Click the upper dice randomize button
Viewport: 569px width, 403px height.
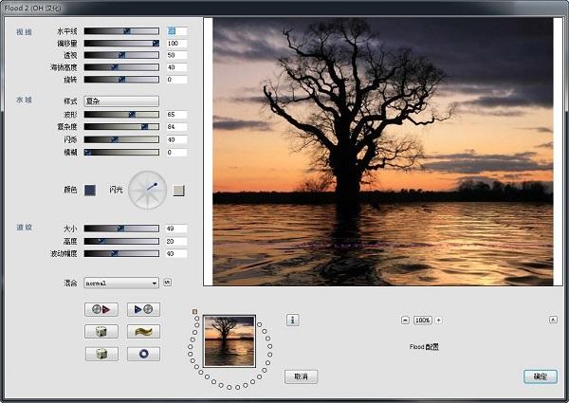point(101,332)
